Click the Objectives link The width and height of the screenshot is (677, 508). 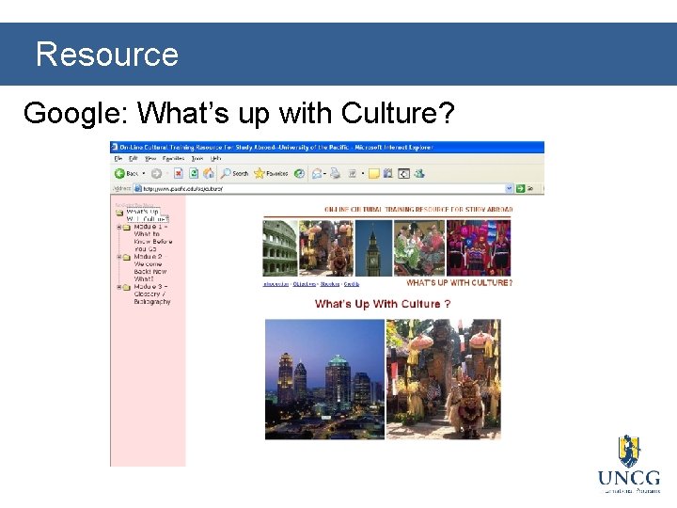pos(305,284)
